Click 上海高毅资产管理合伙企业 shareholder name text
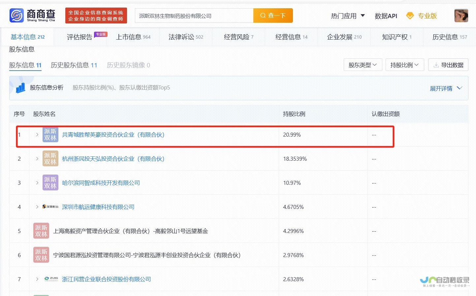 (x=131, y=231)
